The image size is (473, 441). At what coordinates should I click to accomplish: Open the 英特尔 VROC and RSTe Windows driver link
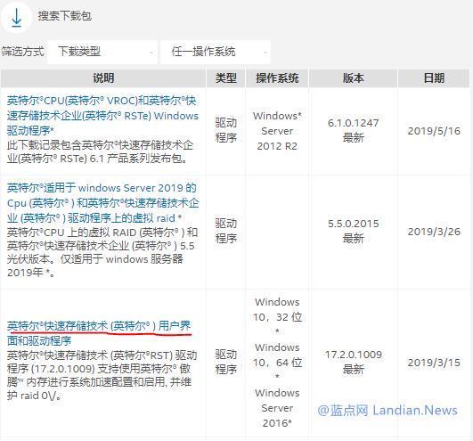(x=102, y=116)
